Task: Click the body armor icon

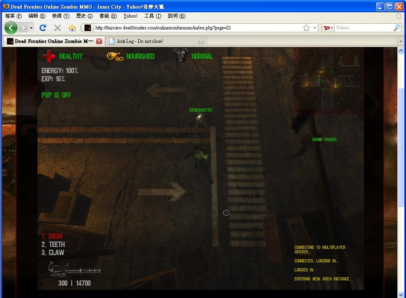Action: (x=181, y=56)
